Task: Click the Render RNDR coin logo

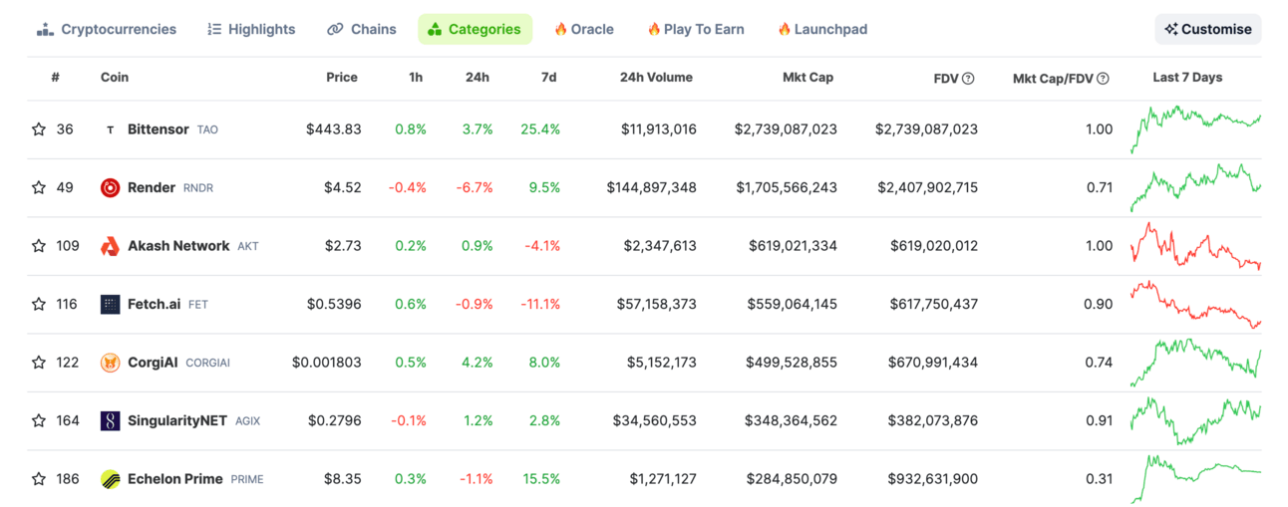Action: pyautogui.click(x=111, y=187)
